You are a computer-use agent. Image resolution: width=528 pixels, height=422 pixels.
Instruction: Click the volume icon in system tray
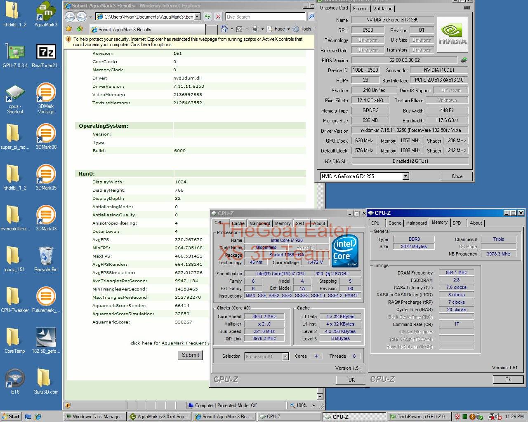tap(499, 417)
